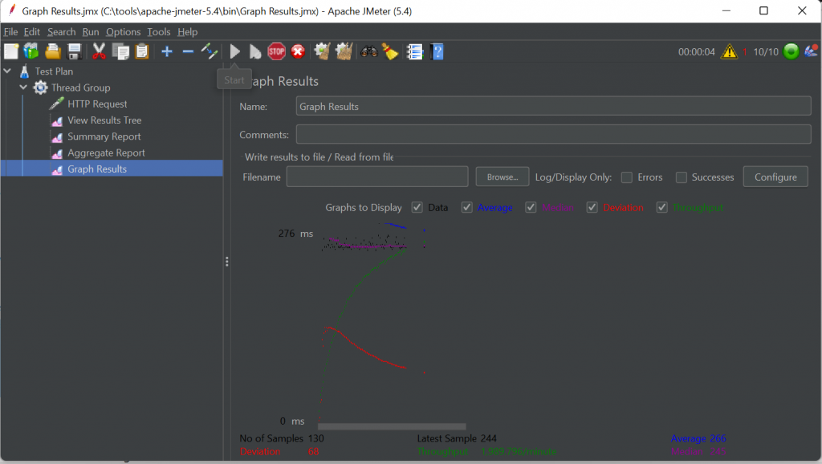Open the binoculars Search icon
Image resolution: width=822 pixels, height=464 pixels.
(x=369, y=51)
